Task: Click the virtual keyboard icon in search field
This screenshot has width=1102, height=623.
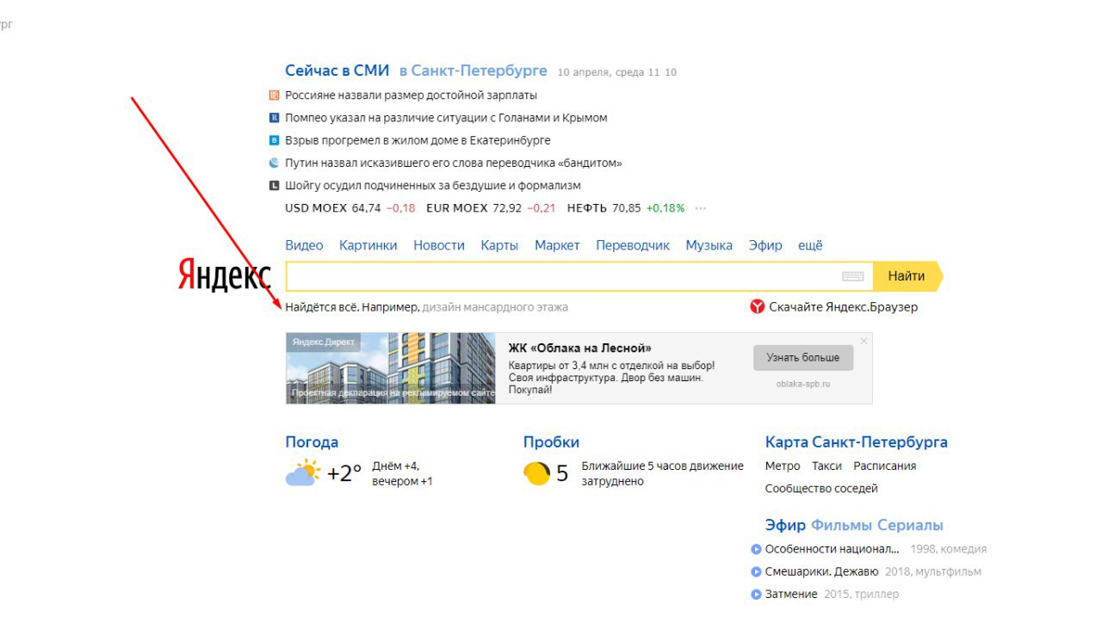Action: [x=852, y=276]
